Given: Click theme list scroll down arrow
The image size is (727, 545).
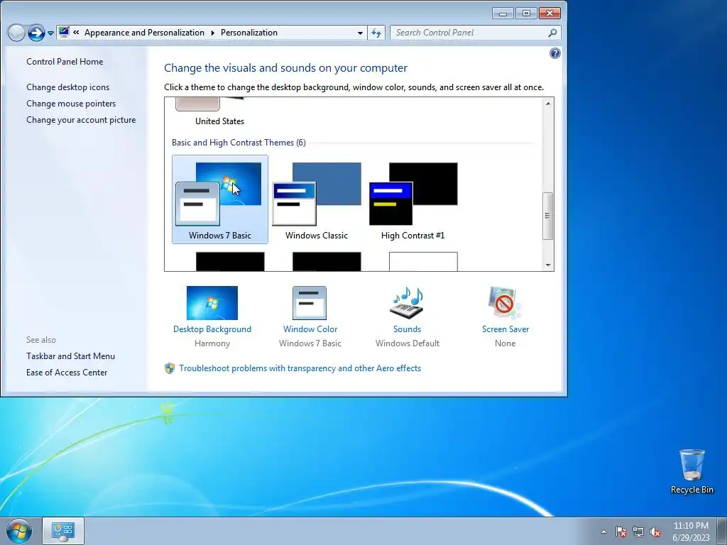Looking at the screenshot, I should [548, 265].
